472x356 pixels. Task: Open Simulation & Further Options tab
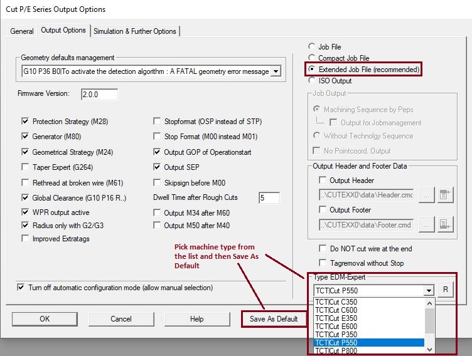click(135, 31)
